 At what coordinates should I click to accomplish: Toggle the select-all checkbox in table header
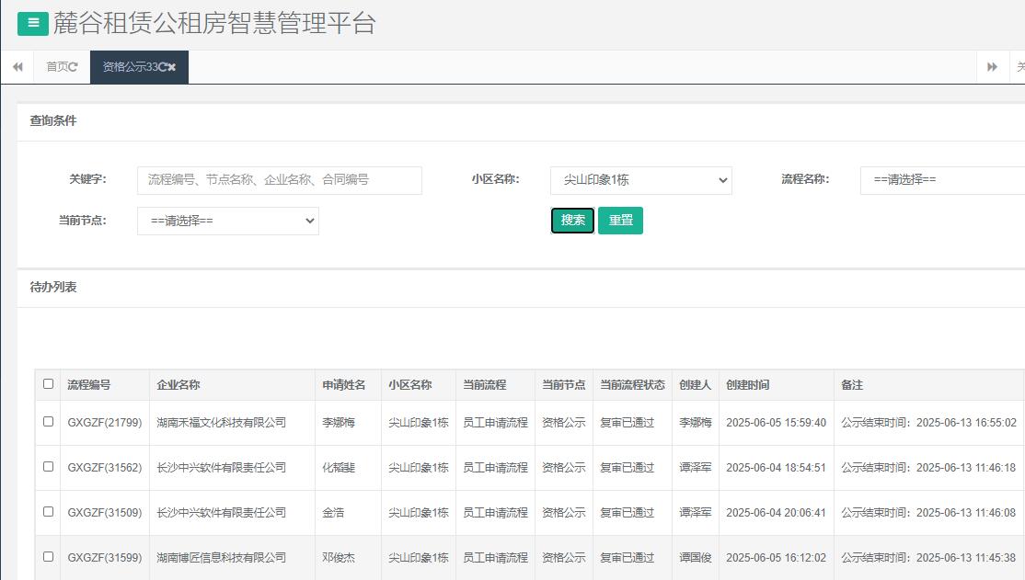tap(48, 384)
